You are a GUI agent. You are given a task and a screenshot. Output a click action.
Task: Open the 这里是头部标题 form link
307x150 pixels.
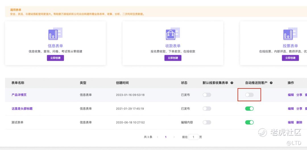tap(22, 109)
